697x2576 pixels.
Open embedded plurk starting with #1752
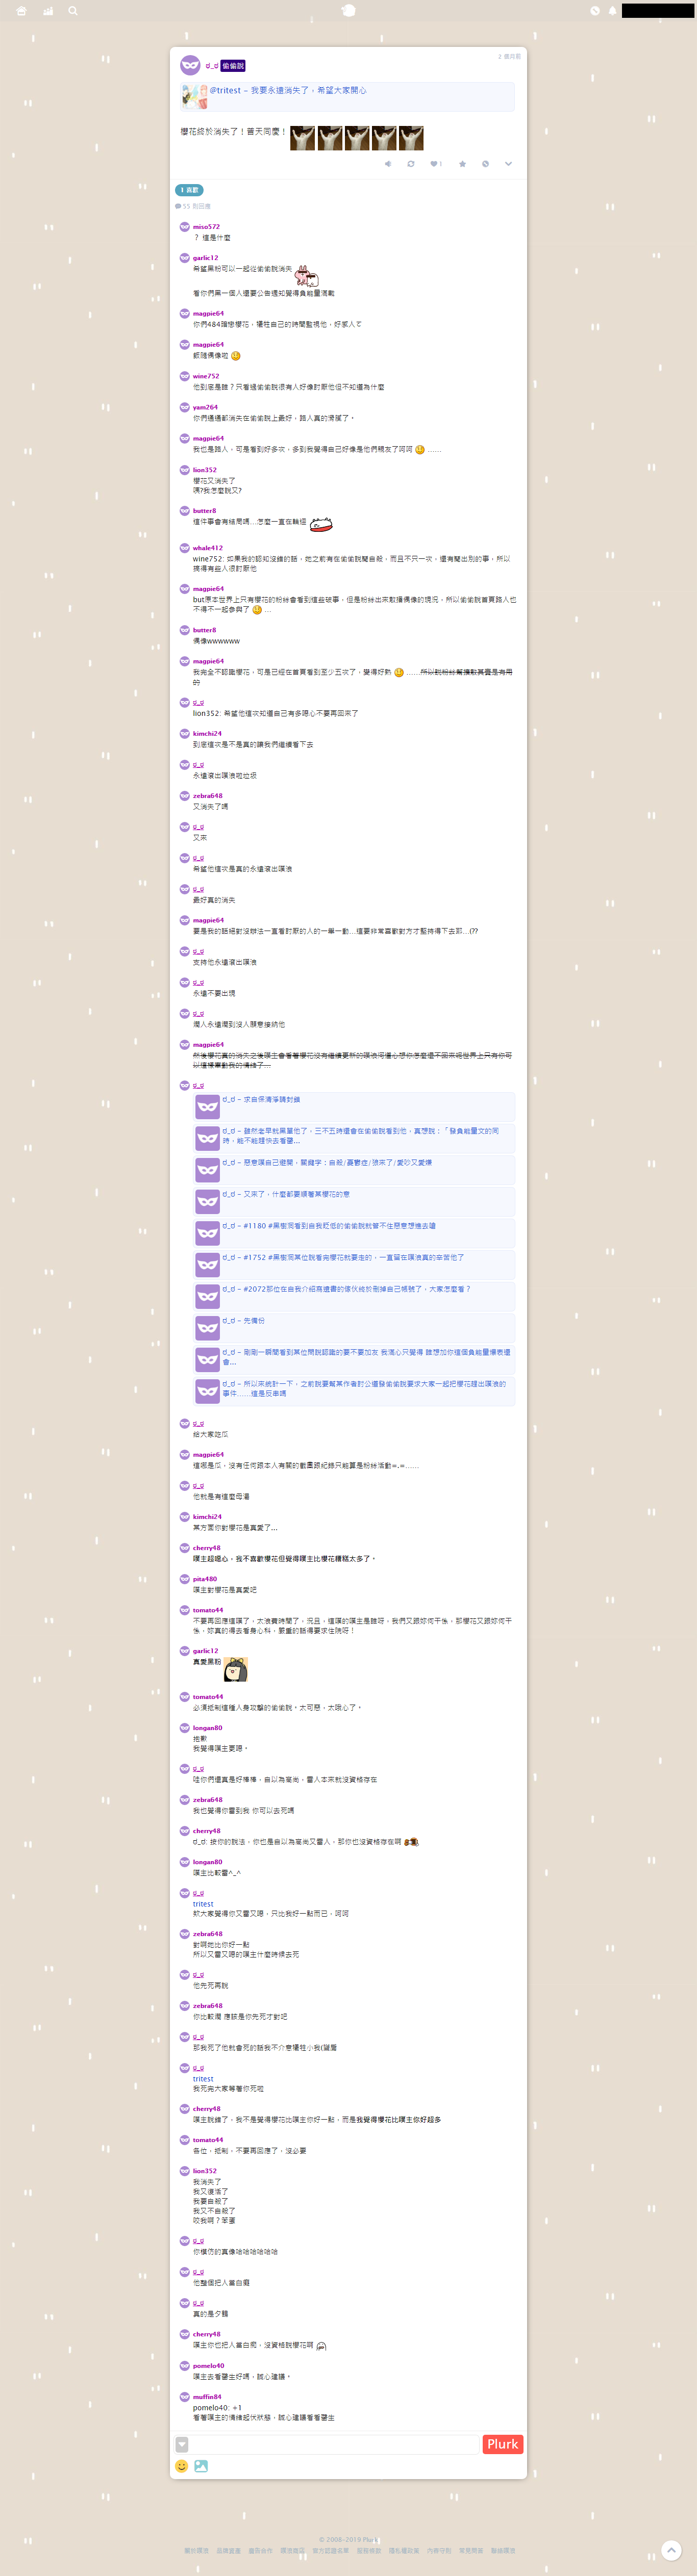pyautogui.click(x=354, y=1265)
